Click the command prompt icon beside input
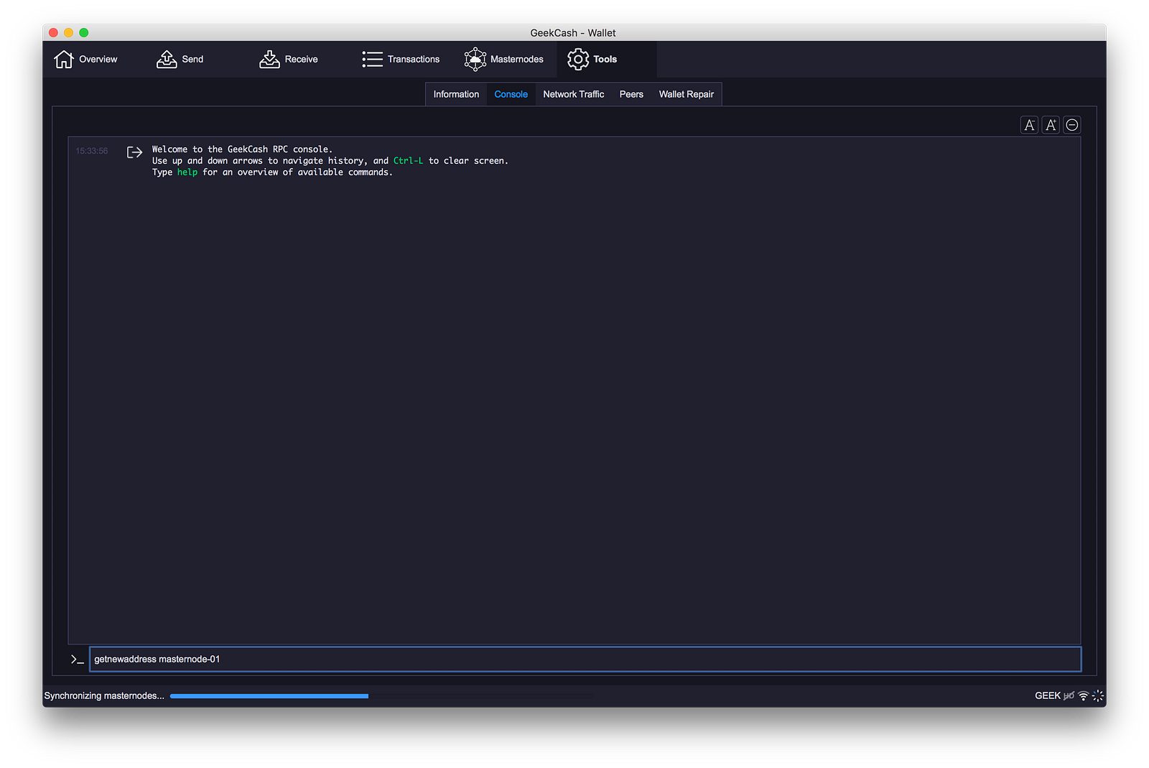Image resolution: width=1149 pixels, height=768 pixels. click(78, 659)
